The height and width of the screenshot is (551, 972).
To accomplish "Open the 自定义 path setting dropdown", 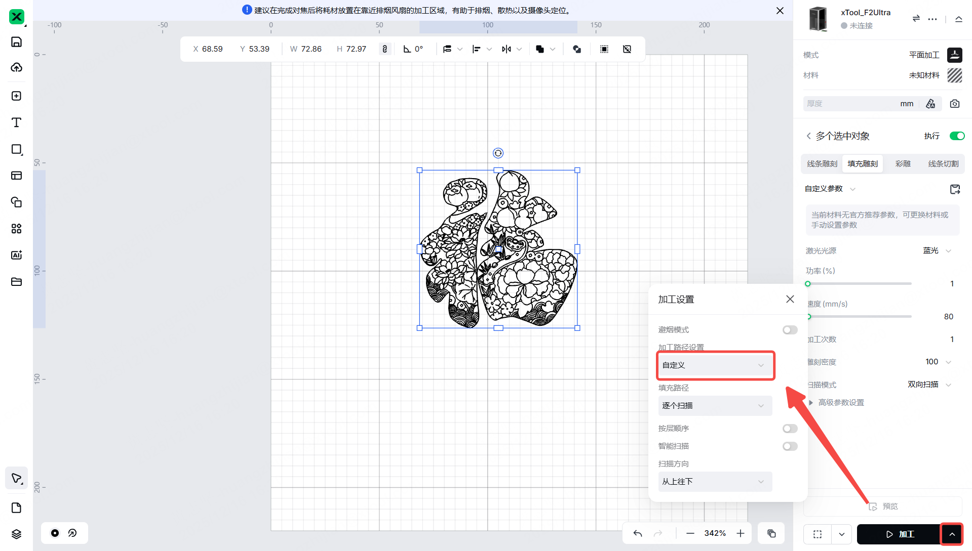I will (x=715, y=365).
